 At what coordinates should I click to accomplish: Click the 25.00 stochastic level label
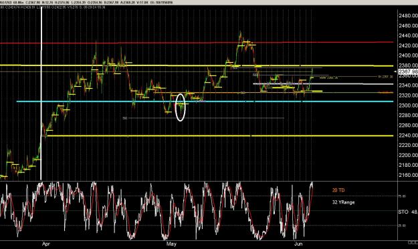pos(402,226)
